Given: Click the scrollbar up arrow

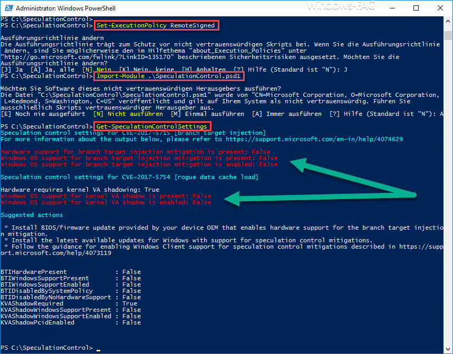Looking at the screenshot, I should [448, 22].
